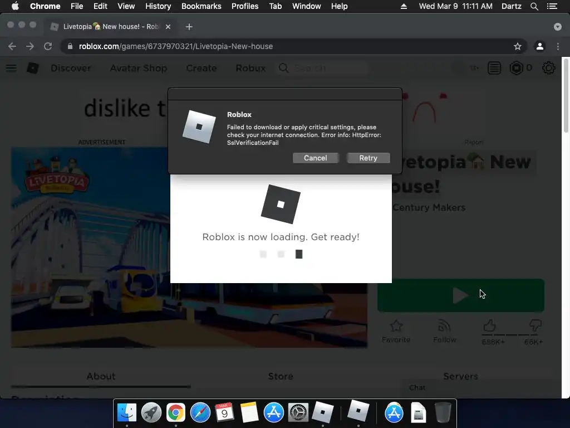
Task: Open Roblox settings gear icon
Action: (548, 68)
